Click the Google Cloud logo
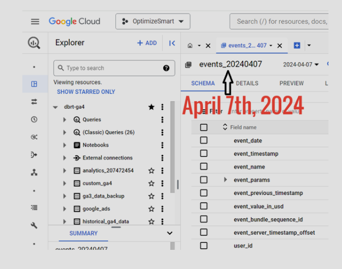This screenshot has height=269, width=342. click(x=74, y=21)
